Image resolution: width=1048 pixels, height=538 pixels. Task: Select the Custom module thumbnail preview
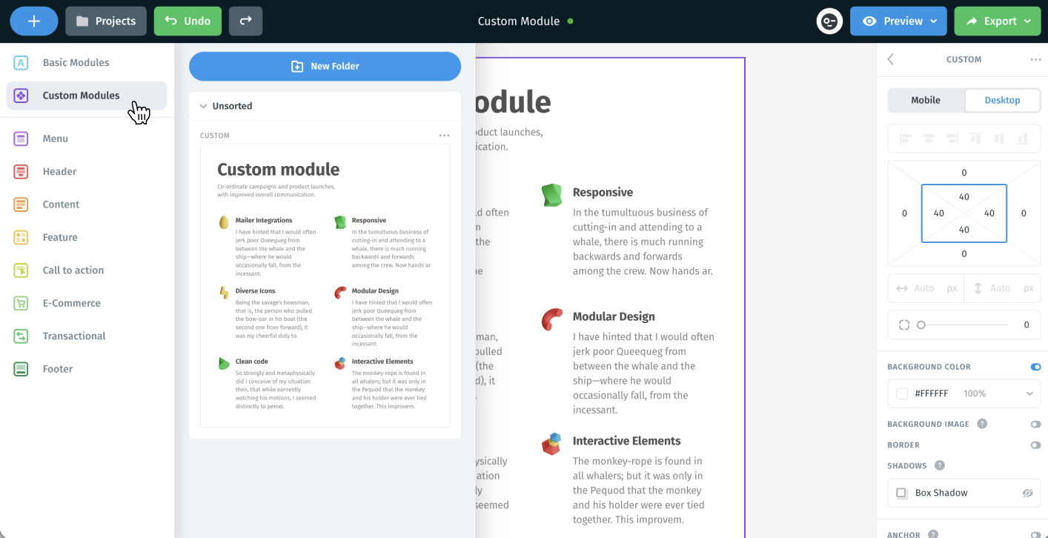[x=325, y=285]
